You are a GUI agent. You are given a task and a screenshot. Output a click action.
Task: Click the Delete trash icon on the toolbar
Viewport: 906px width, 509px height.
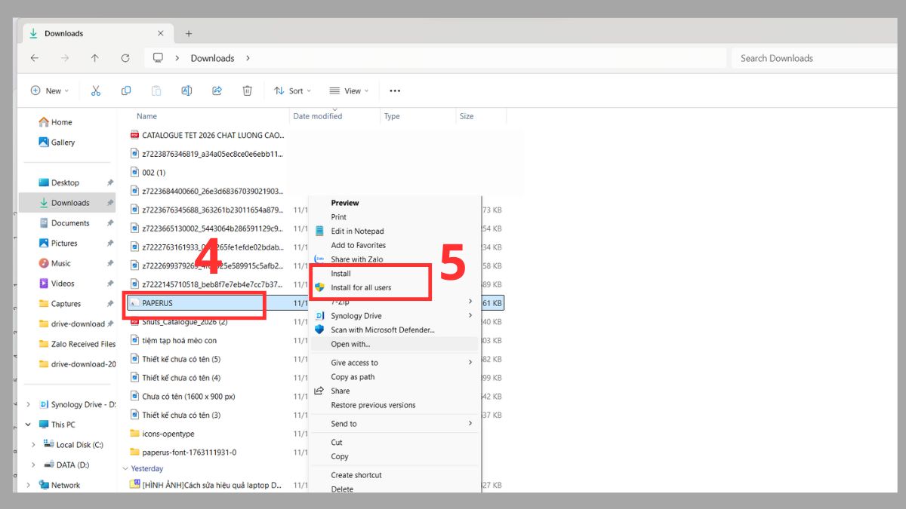[x=247, y=90]
